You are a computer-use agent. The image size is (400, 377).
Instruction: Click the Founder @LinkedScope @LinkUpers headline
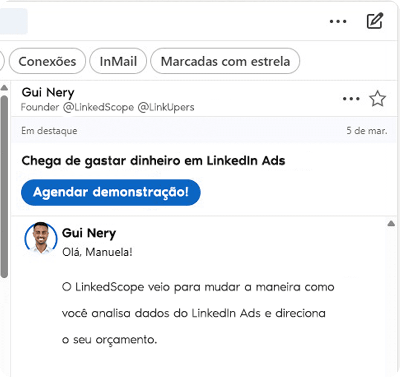[108, 107]
